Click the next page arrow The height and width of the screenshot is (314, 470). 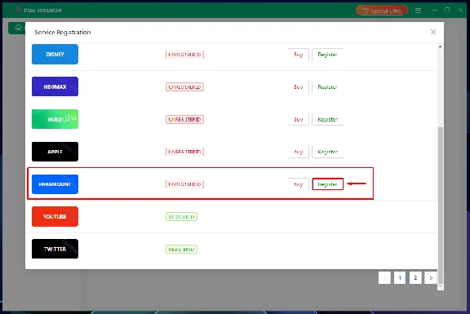click(x=431, y=278)
